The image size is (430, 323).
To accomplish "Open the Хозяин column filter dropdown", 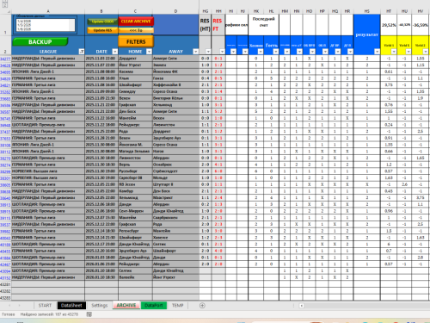I will pyautogui.click(x=261, y=52).
